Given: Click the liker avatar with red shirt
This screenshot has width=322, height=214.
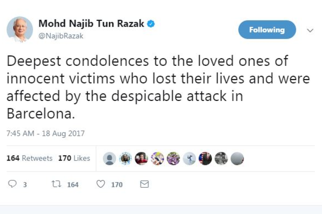Looking at the screenshot, I should [x=141, y=158].
